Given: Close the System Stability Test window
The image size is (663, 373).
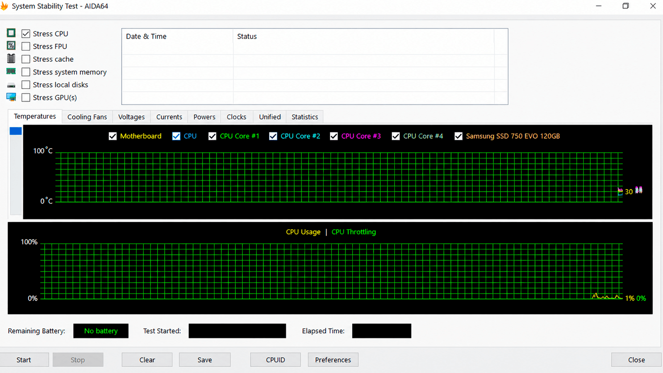Looking at the screenshot, I should click(x=636, y=360).
